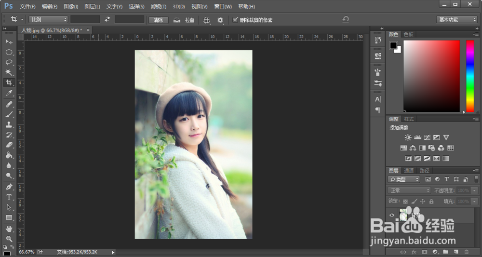
Task: Select the Elliptical Marquee tool
Action: click(x=9, y=52)
